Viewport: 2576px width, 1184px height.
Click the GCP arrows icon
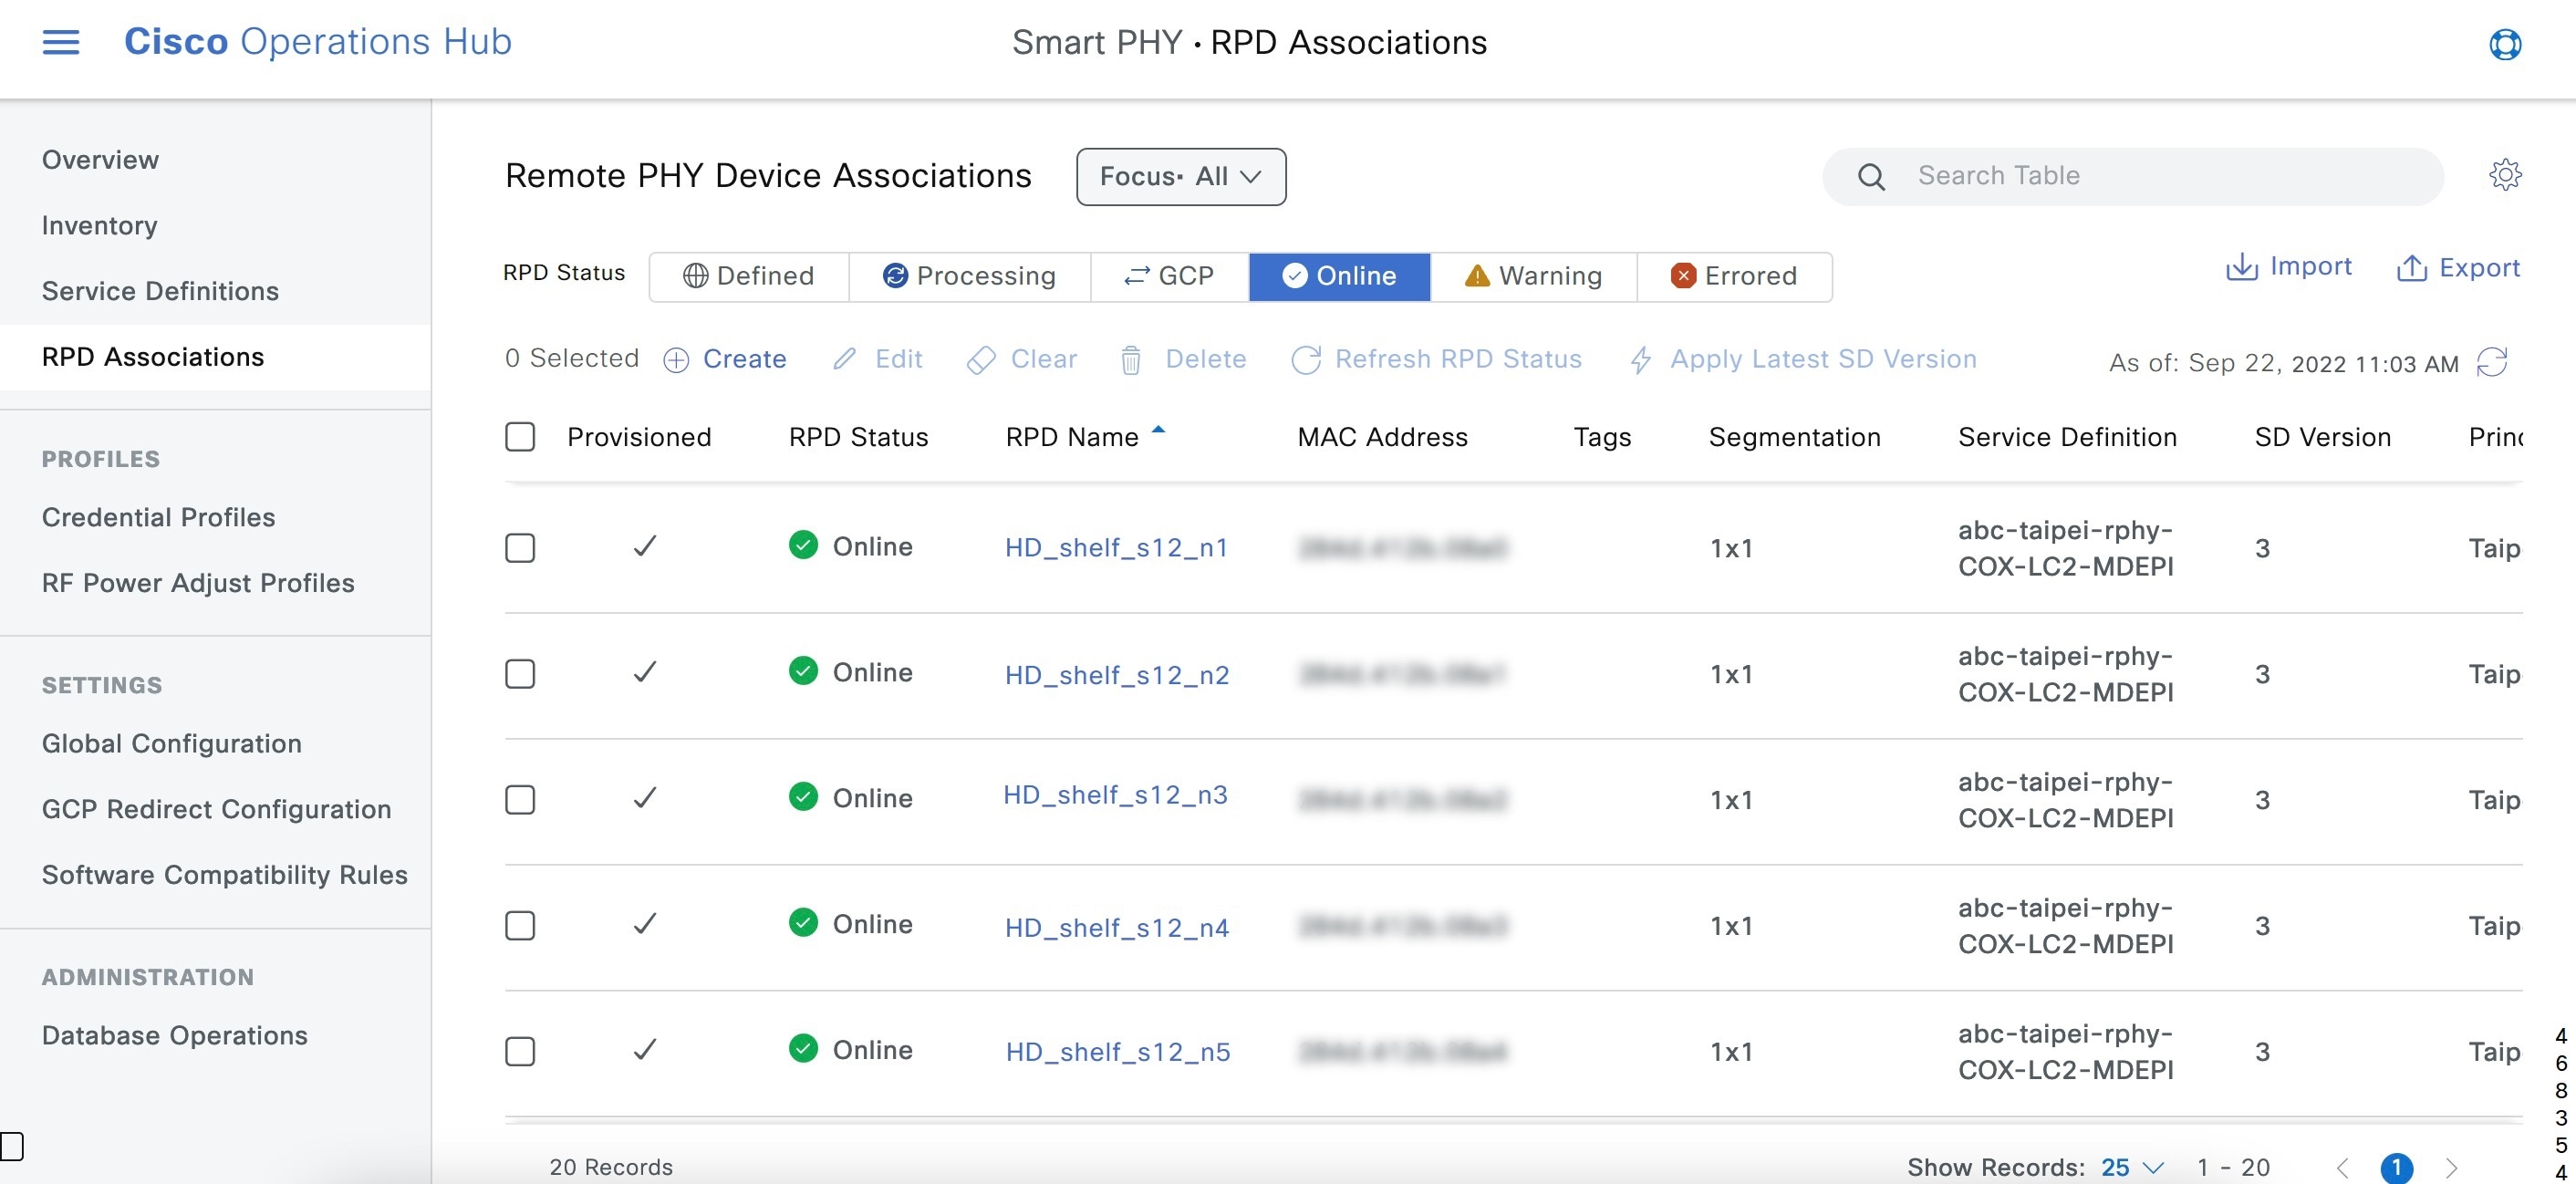(1136, 276)
